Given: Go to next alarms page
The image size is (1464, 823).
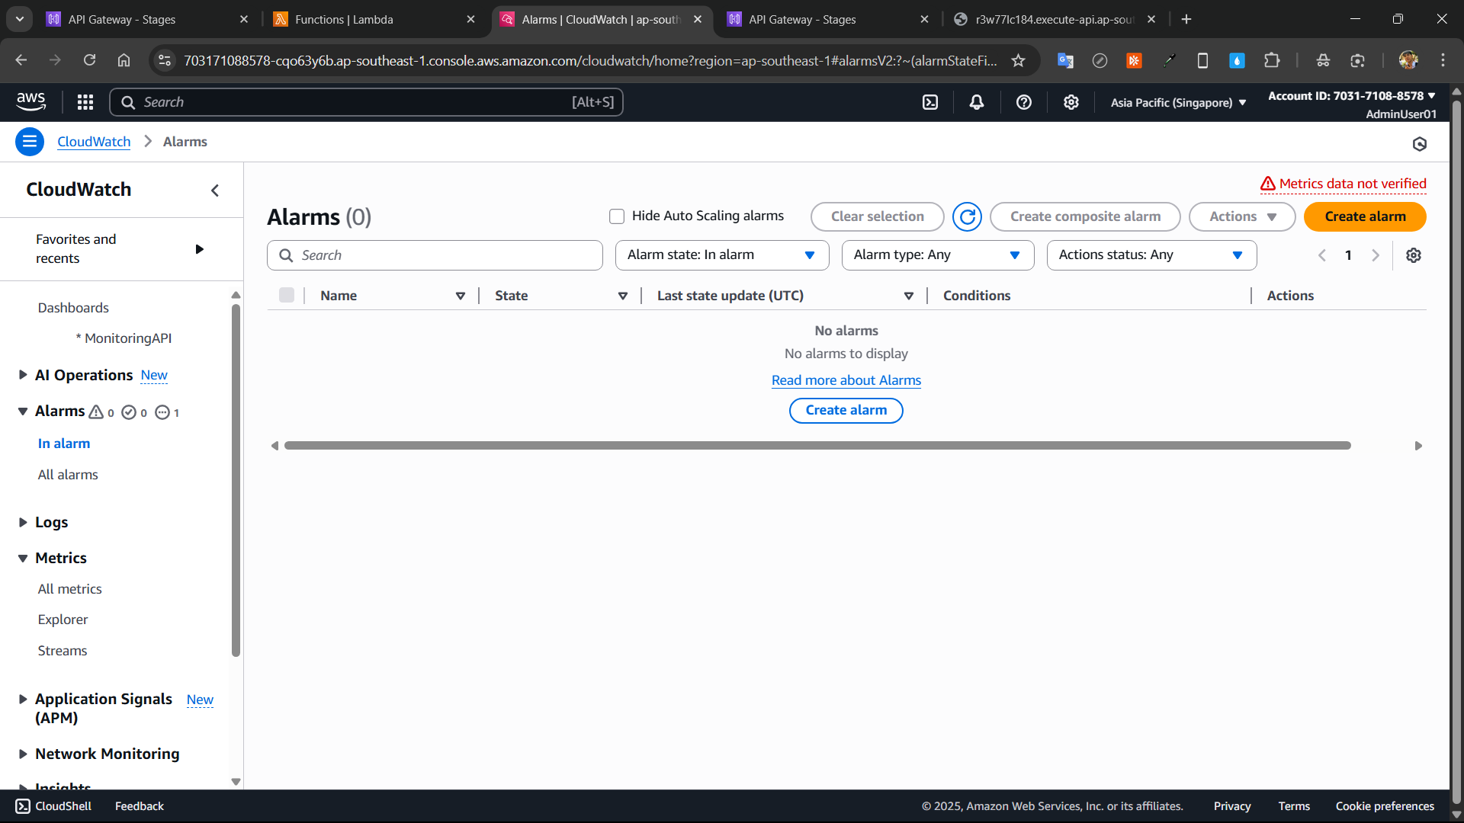Looking at the screenshot, I should click(1376, 255).
